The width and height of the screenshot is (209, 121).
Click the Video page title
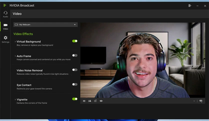pyautogui.click(x=17, y=14)
